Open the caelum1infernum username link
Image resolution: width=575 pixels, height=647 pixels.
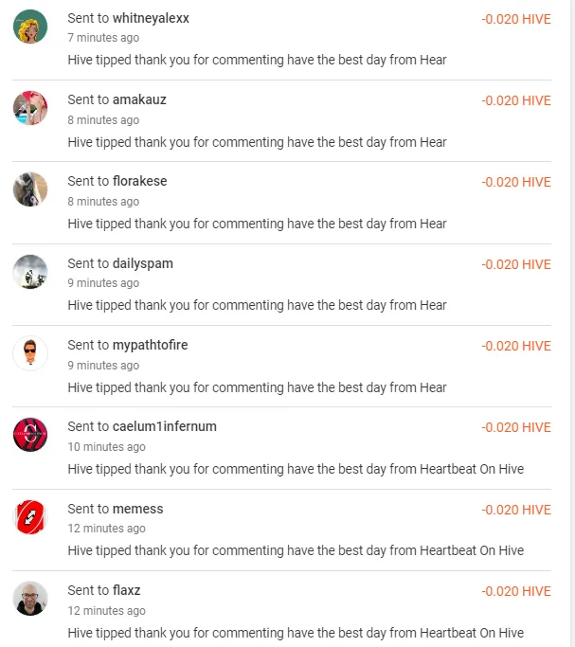[164, 426]
